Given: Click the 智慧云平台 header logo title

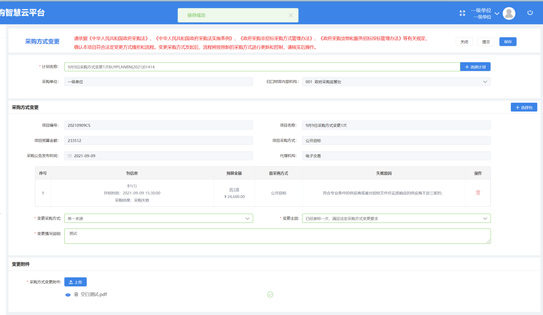Looking at the screenshot, I should [x=22, y=13].
